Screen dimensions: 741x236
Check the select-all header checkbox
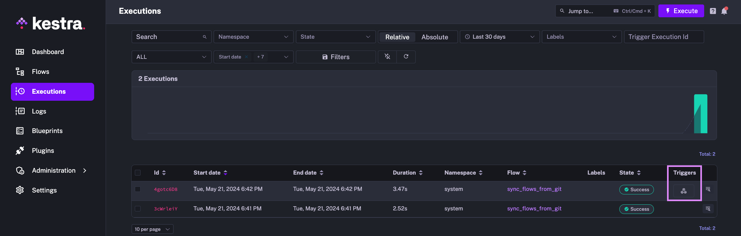point(138,173)
